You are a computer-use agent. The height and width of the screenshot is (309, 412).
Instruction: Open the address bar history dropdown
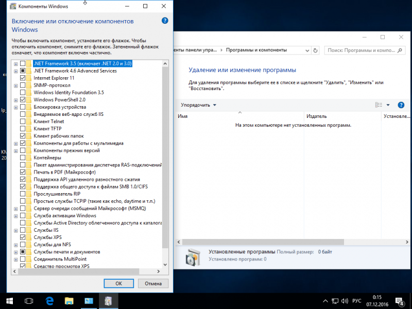pyautogui.click(x=307, y=50)
